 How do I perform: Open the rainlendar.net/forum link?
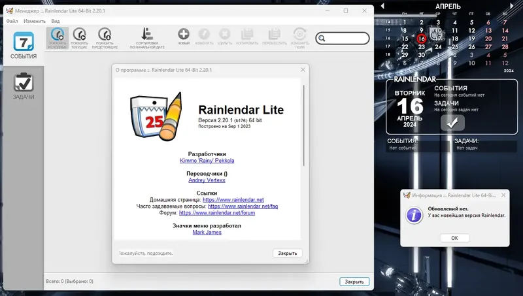point(217,212)
